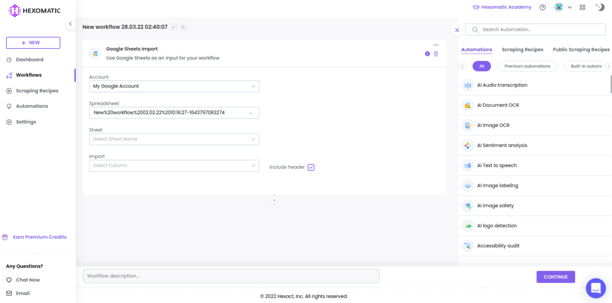
Task: Uncheck the Include header checkbox
Action: pyautogui.click(x=311, y=167)
